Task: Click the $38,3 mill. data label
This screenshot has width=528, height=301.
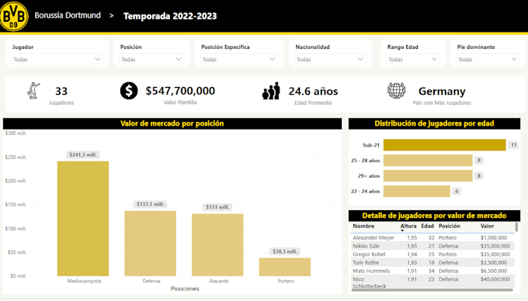Action: 285,251
